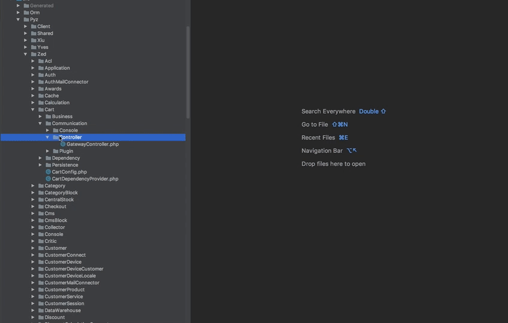
Task: Collapse the Cart folder arrow
Action: click(x=33, y=109)
